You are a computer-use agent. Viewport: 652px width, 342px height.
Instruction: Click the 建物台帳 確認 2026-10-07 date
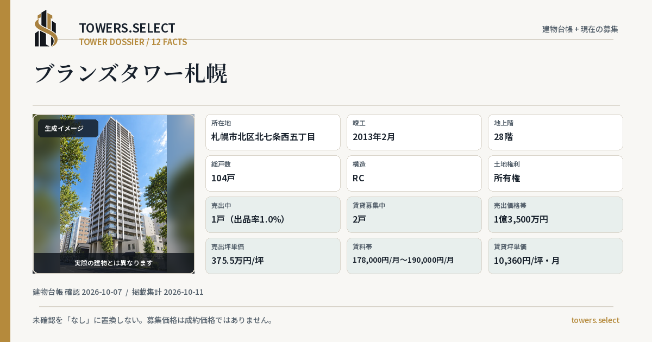(x=77, y=292)
